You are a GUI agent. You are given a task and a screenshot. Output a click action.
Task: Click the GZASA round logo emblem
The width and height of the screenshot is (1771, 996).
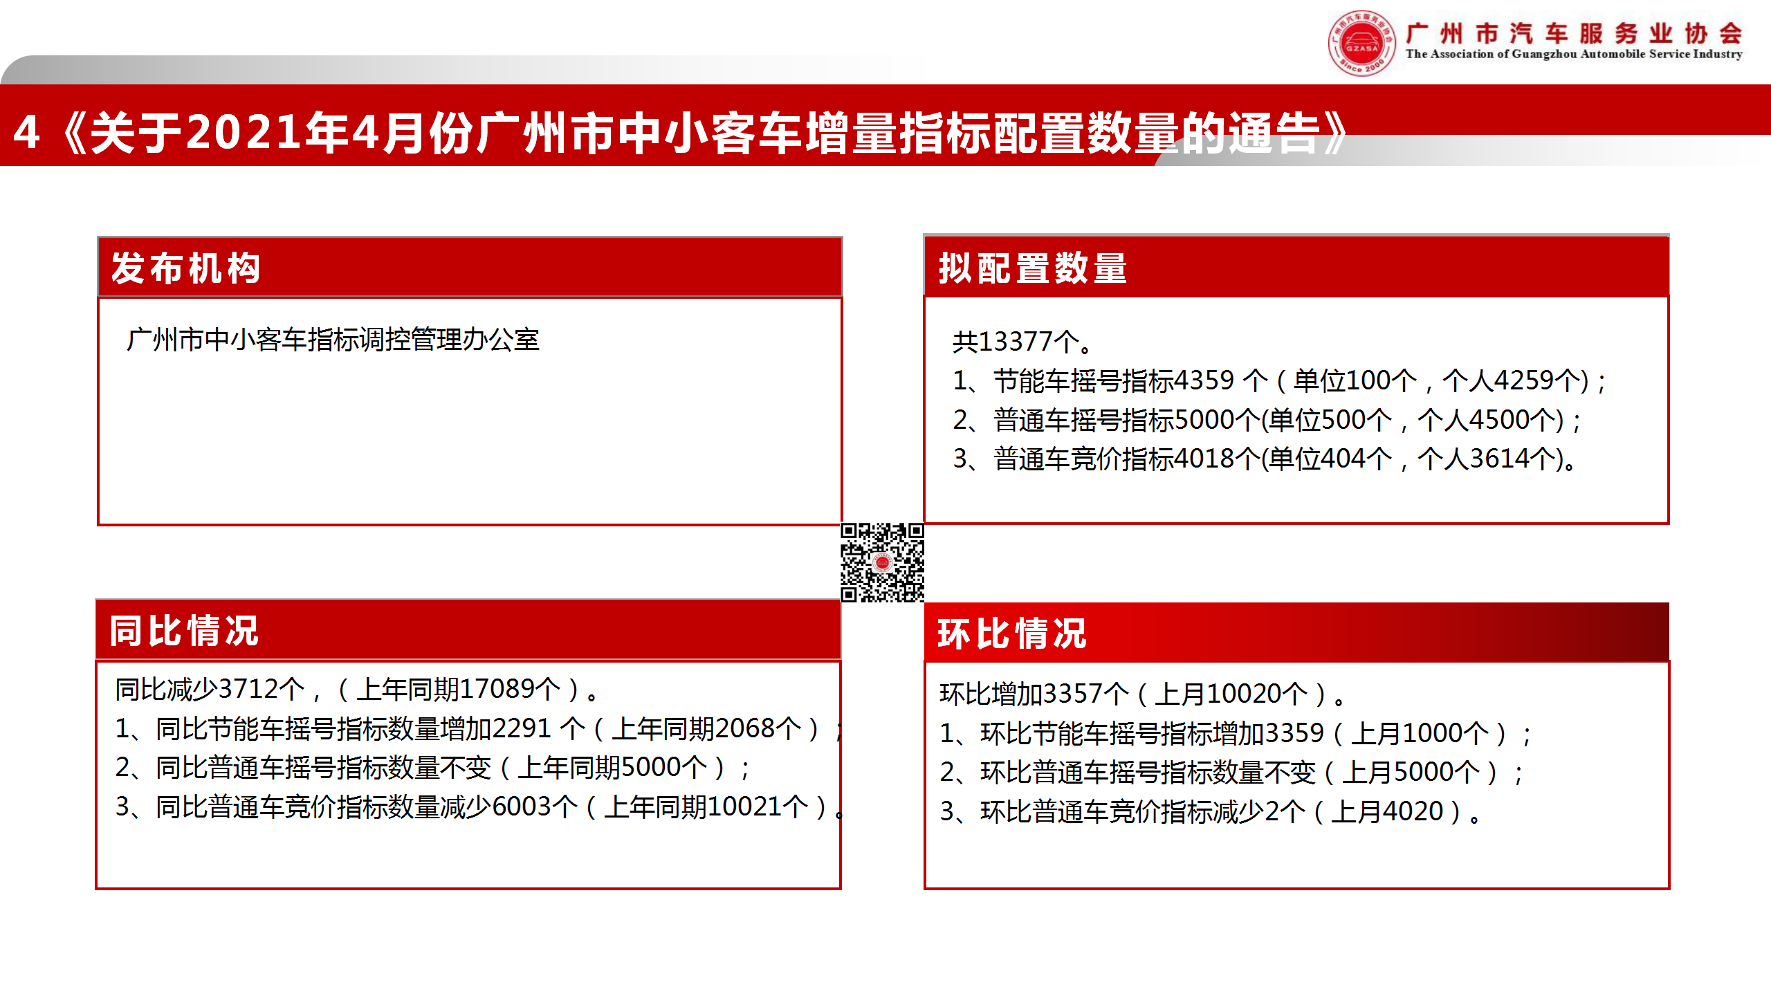click(x=1361, y=43)
